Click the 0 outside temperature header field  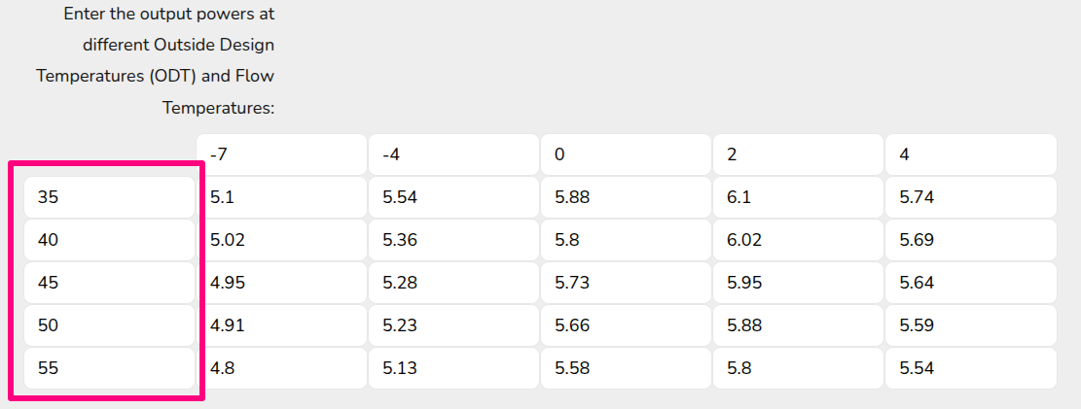(x=626, y=154)
